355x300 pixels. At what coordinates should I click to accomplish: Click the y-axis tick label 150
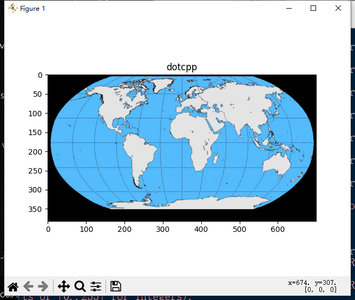tap(35, 132)
